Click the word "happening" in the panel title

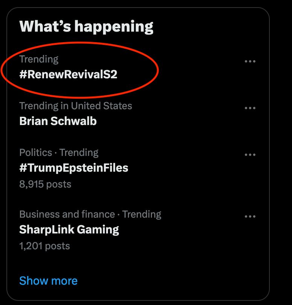[x=114, y=26]
